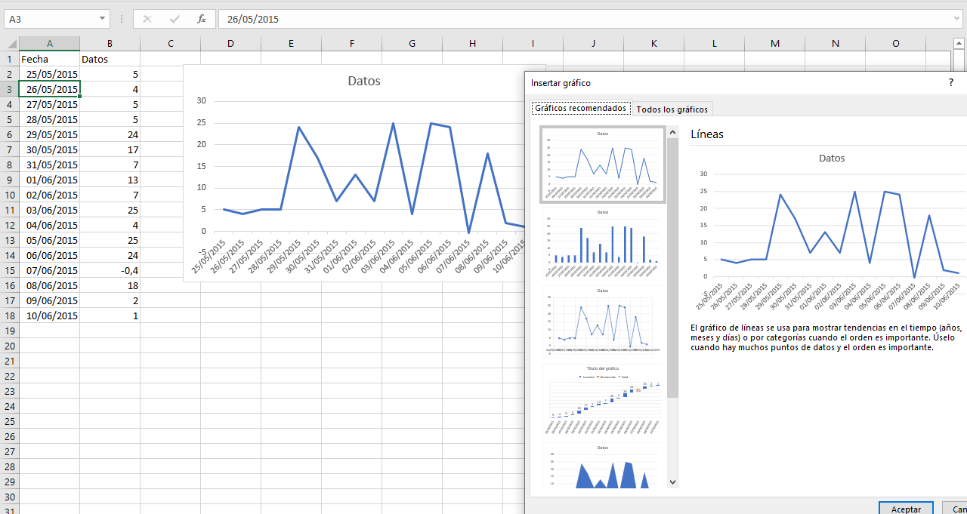Open the help question mark in dialog
Image resolution: width=967 pixels, height=514 pixels.
click(x=951, y=83)
